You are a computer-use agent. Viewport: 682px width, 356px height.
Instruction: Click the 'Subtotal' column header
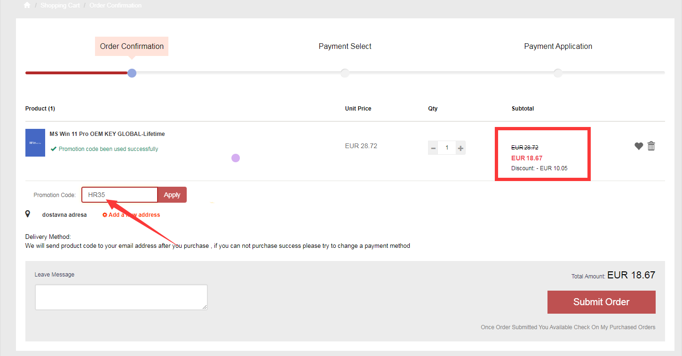[523, 109]
